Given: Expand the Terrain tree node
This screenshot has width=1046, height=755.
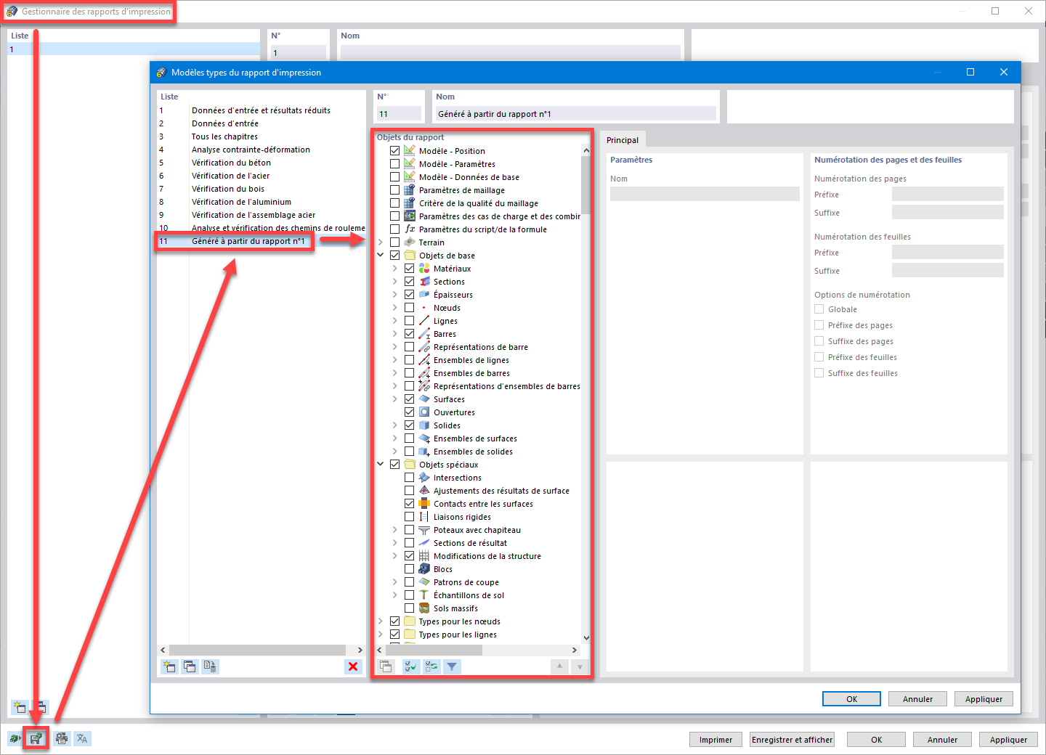Looking at the screenshot, I should (381, 242).
